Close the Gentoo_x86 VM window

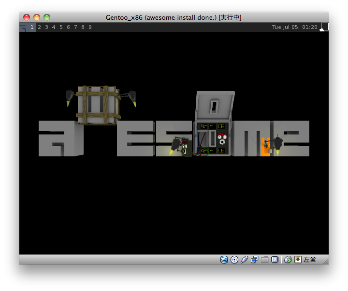click(27, 17)
